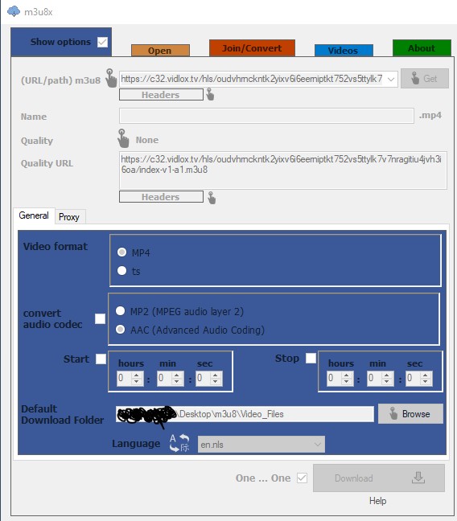Click the hand icon beside lower Headers button
This screenshot has height=521, width=457.
click(212, 198)
